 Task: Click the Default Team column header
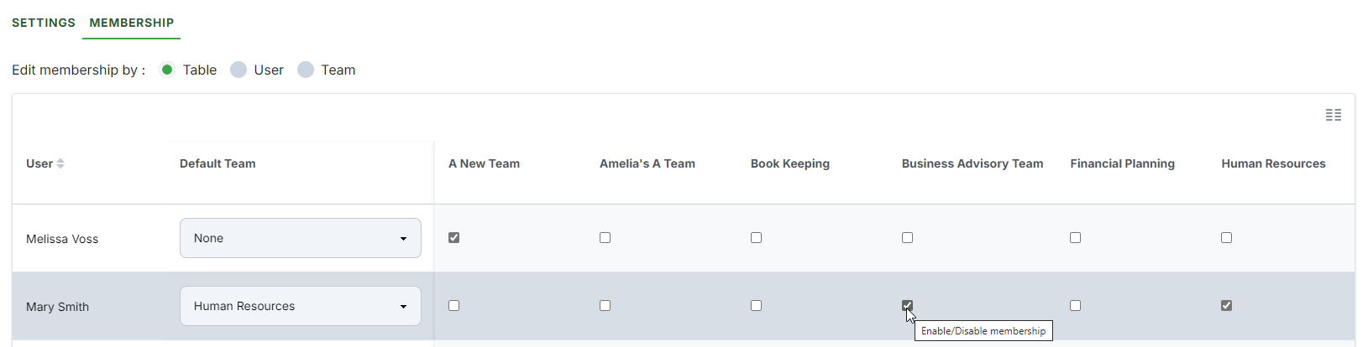218,163
